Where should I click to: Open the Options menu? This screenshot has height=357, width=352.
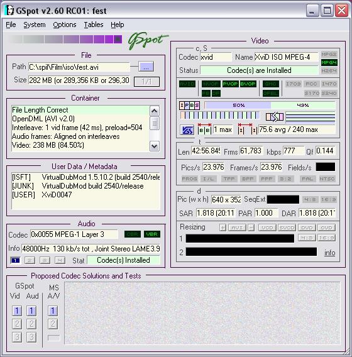pos(65,25)
